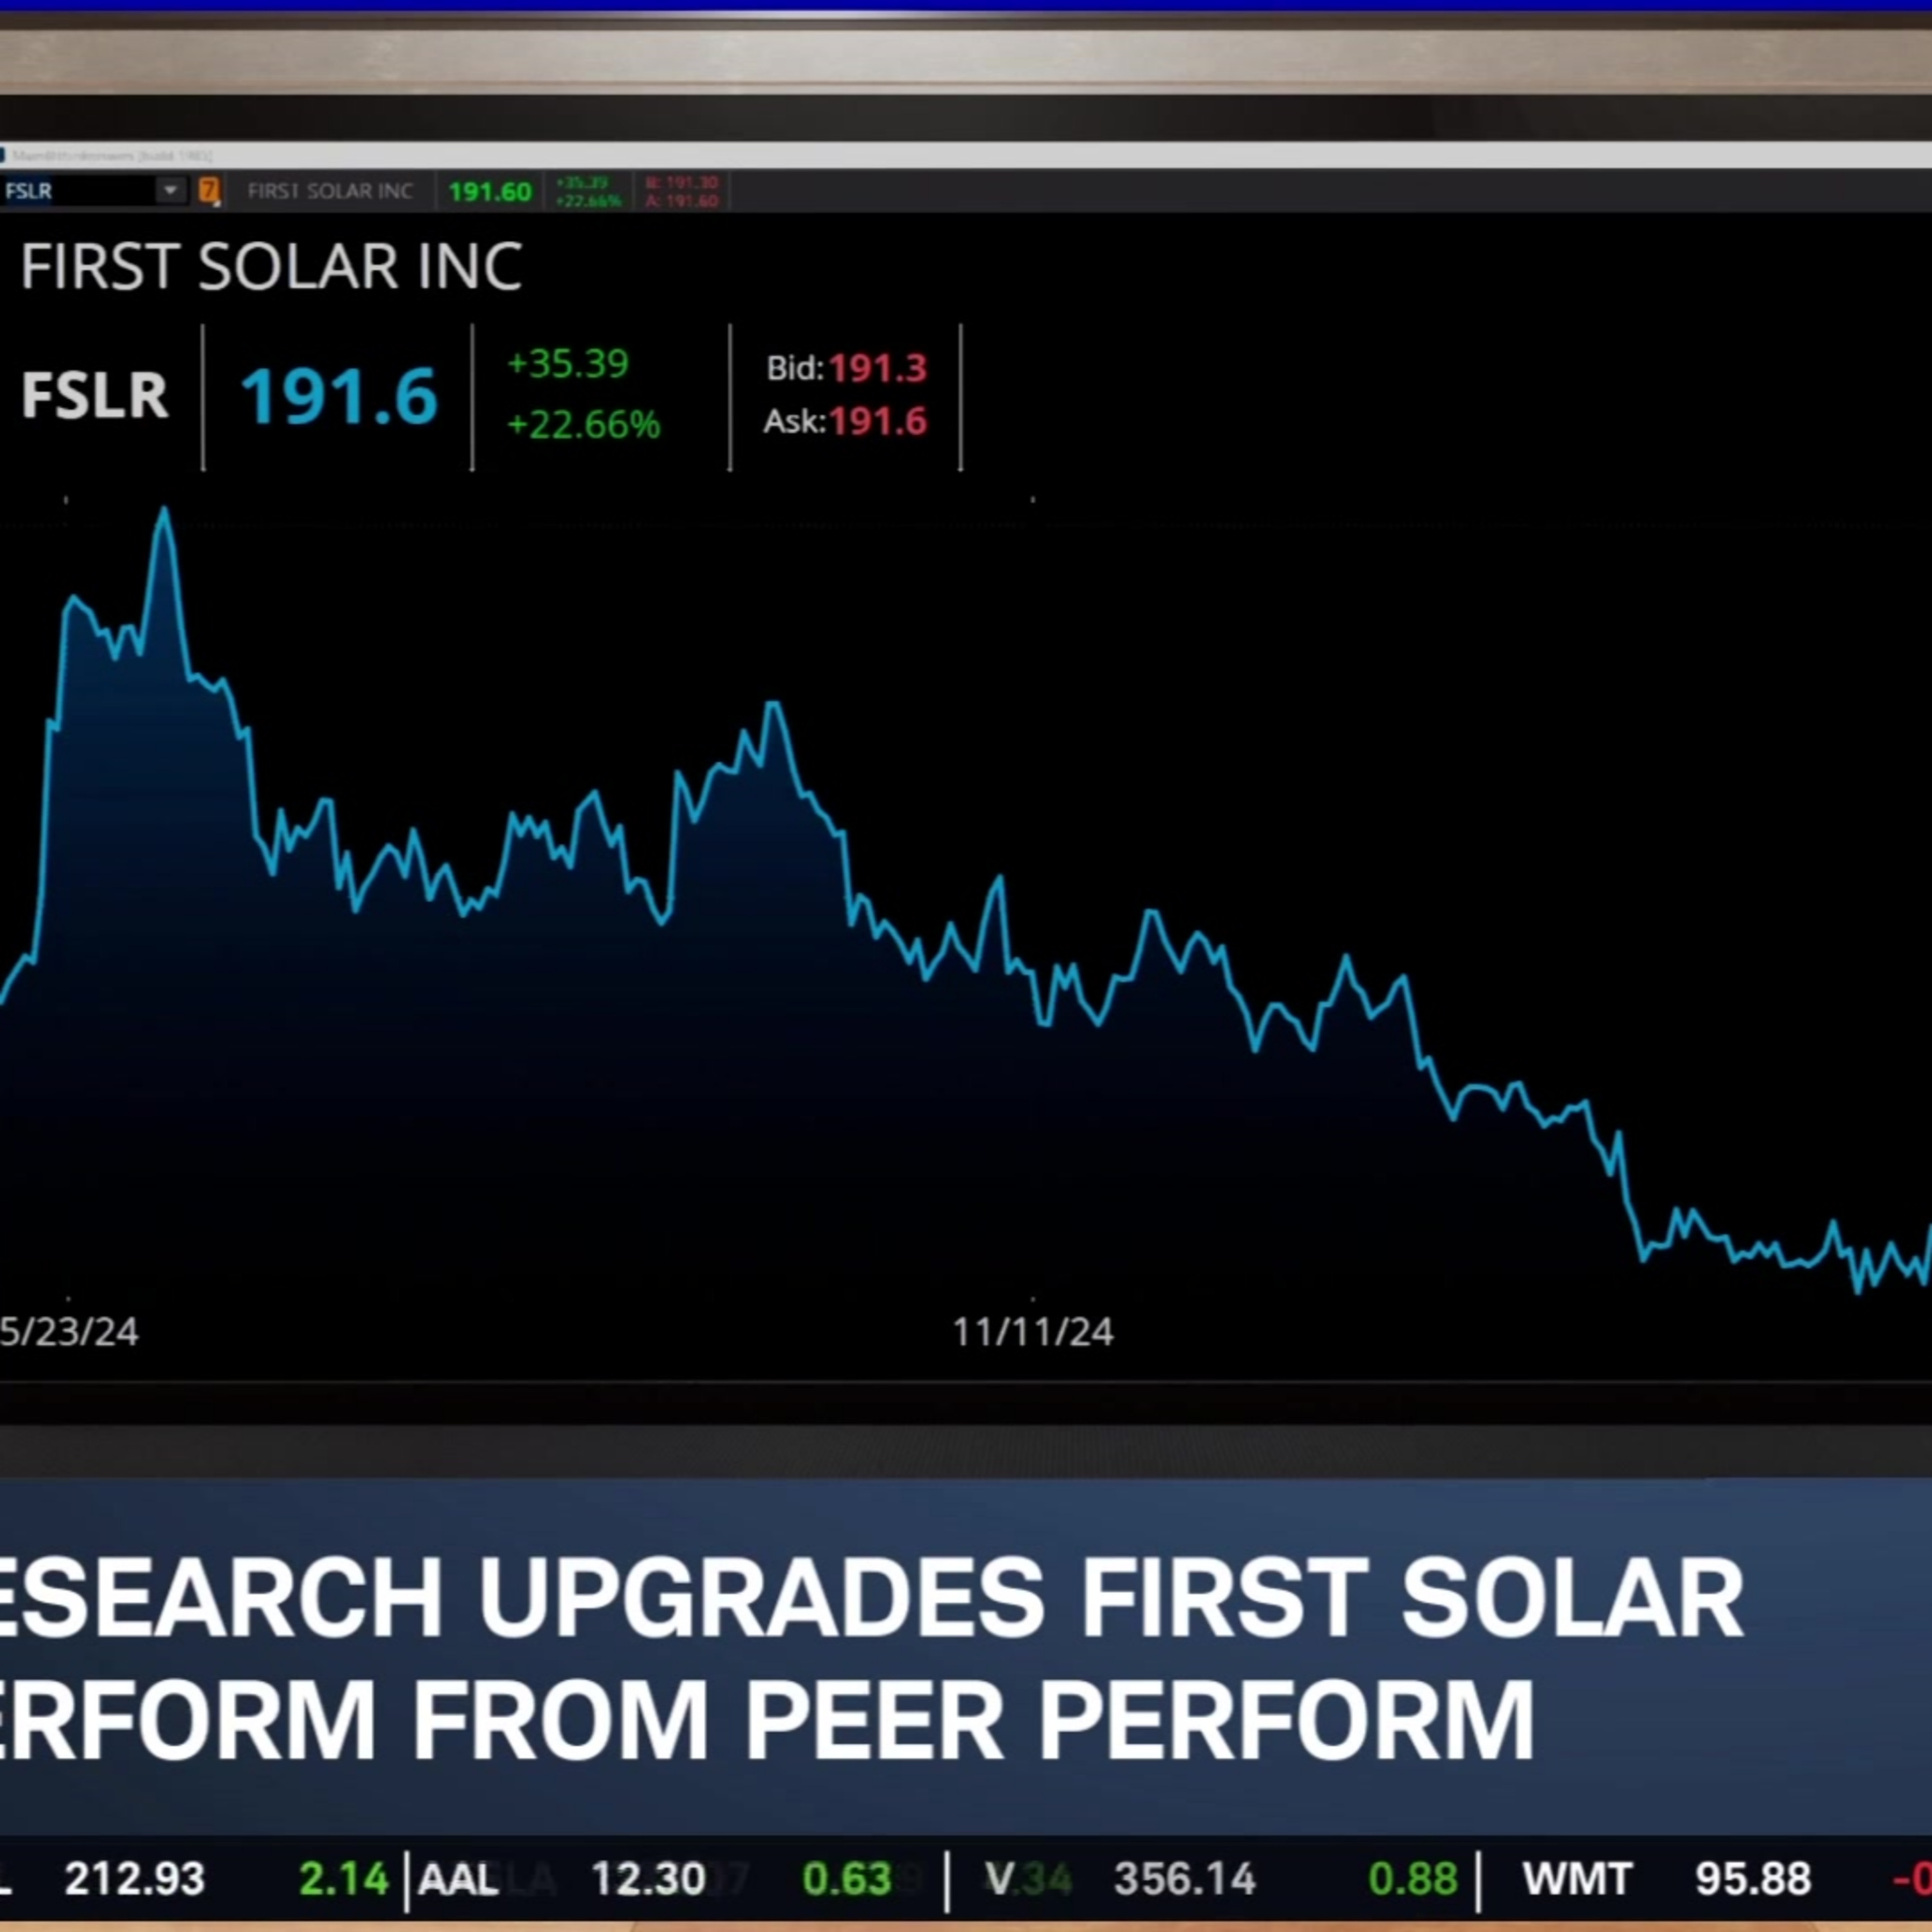Click the 5/23/24 date axis label
The image size is (1932, 1932).
coord(69,1332)
